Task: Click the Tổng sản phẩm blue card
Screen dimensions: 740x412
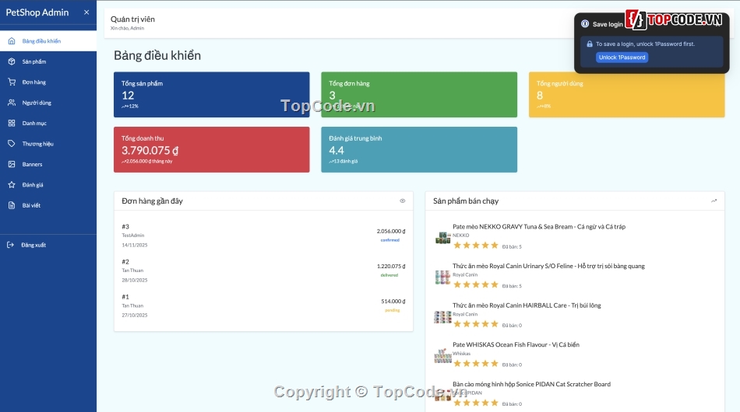Action: (x=211, y=95)
